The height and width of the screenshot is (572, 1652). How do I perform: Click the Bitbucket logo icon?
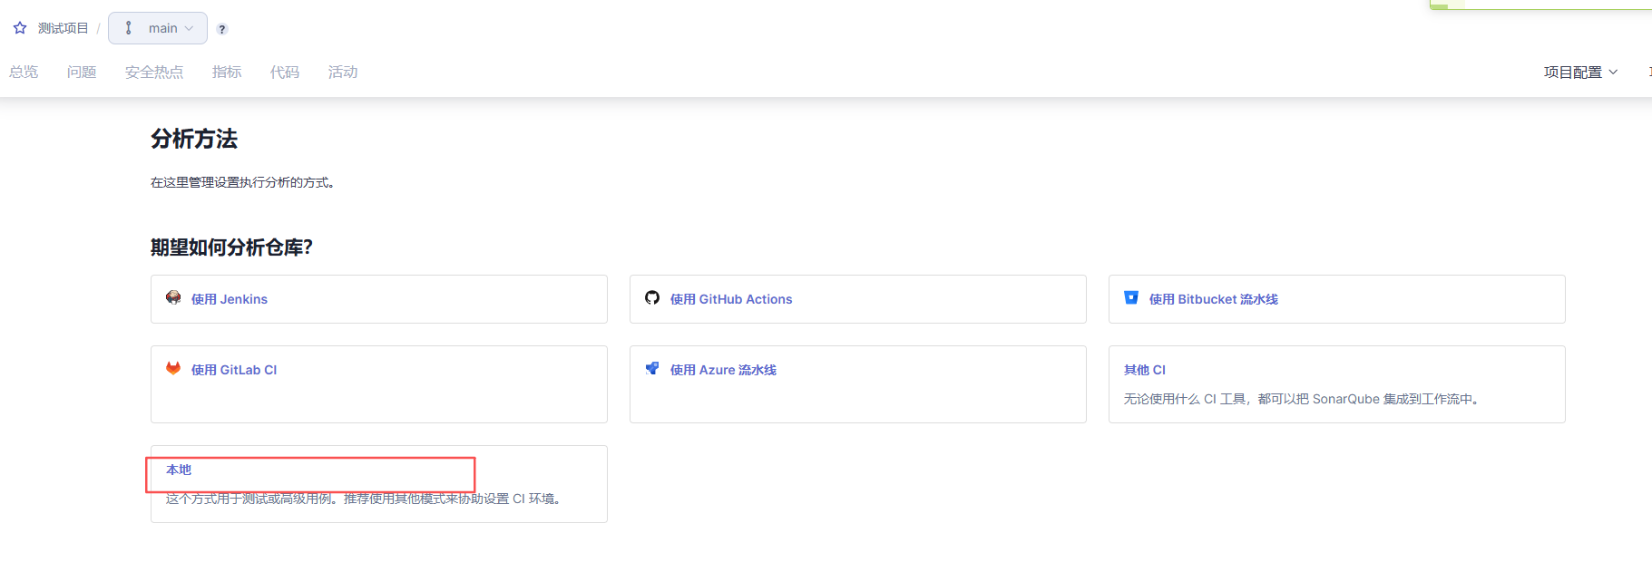pos(1131,297)
